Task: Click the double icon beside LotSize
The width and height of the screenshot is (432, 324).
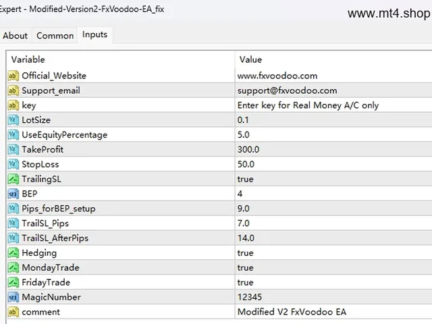Action: coord(13,120)
